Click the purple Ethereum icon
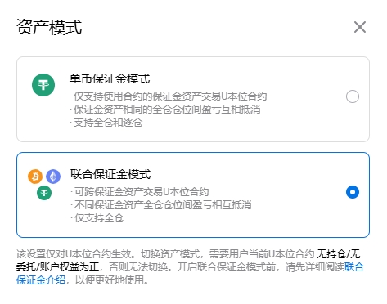This screenshot has height=304, width=387. pyautogui.click(x=53, y=177)
